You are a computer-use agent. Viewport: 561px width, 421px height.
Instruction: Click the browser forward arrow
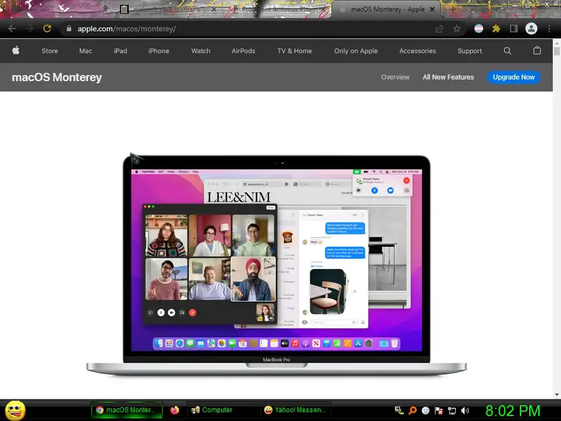(x=30, y=29)
